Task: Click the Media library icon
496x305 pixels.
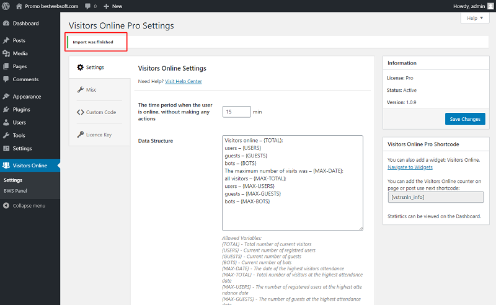Action: point(6,53)
